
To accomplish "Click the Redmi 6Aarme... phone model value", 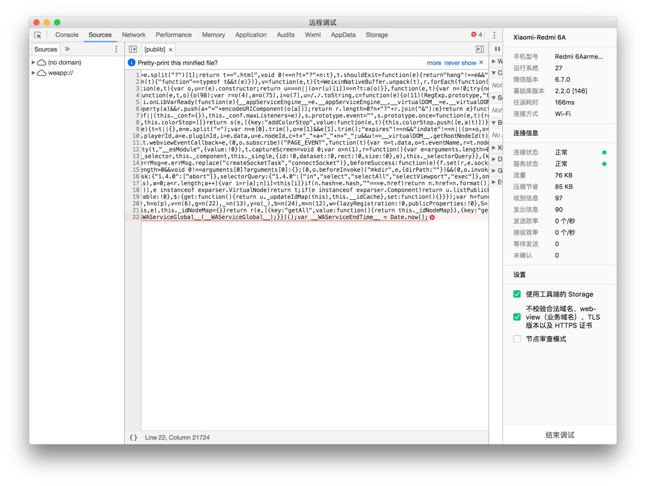I will tap(579, 56).
